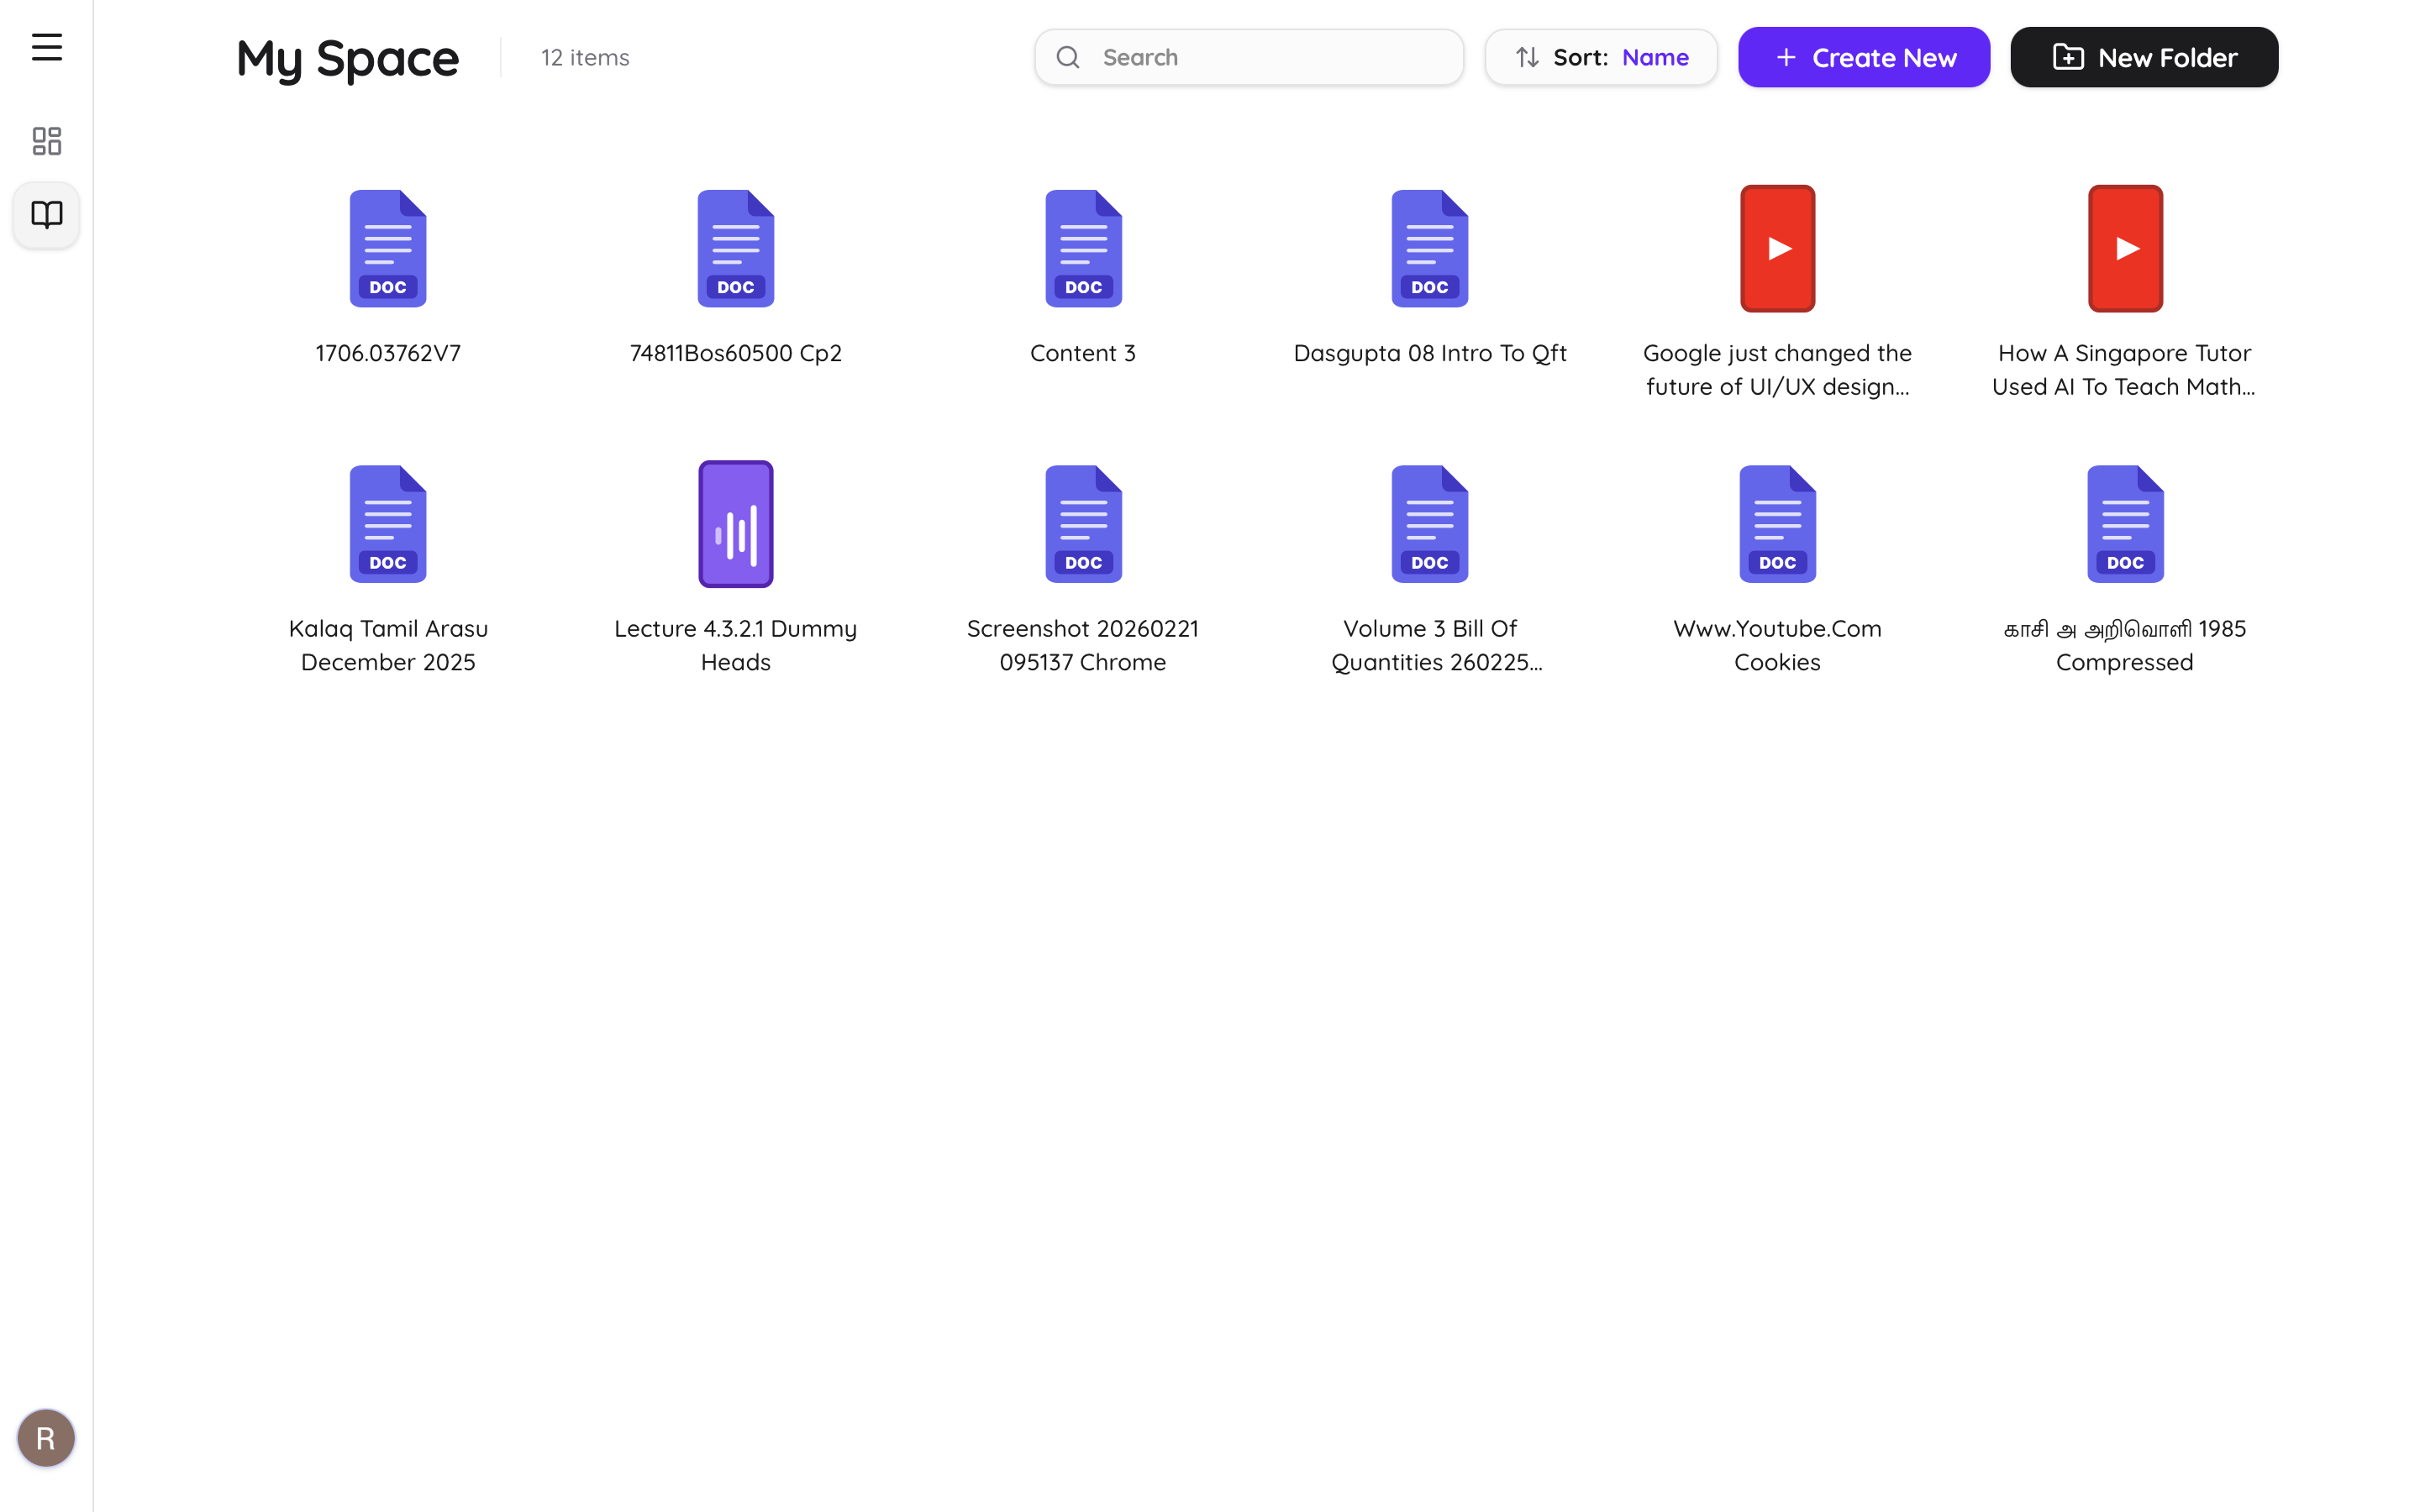Click the sort arrows icon

click(1526, 57)
